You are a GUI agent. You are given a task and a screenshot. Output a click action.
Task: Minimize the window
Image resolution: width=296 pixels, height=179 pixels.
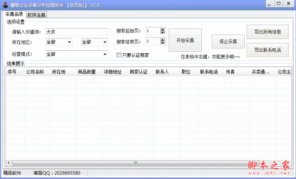tap(269, 3)
